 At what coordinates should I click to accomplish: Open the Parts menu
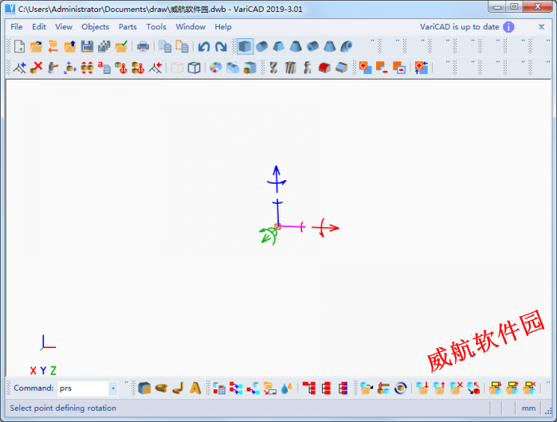[x=127, y=26]
